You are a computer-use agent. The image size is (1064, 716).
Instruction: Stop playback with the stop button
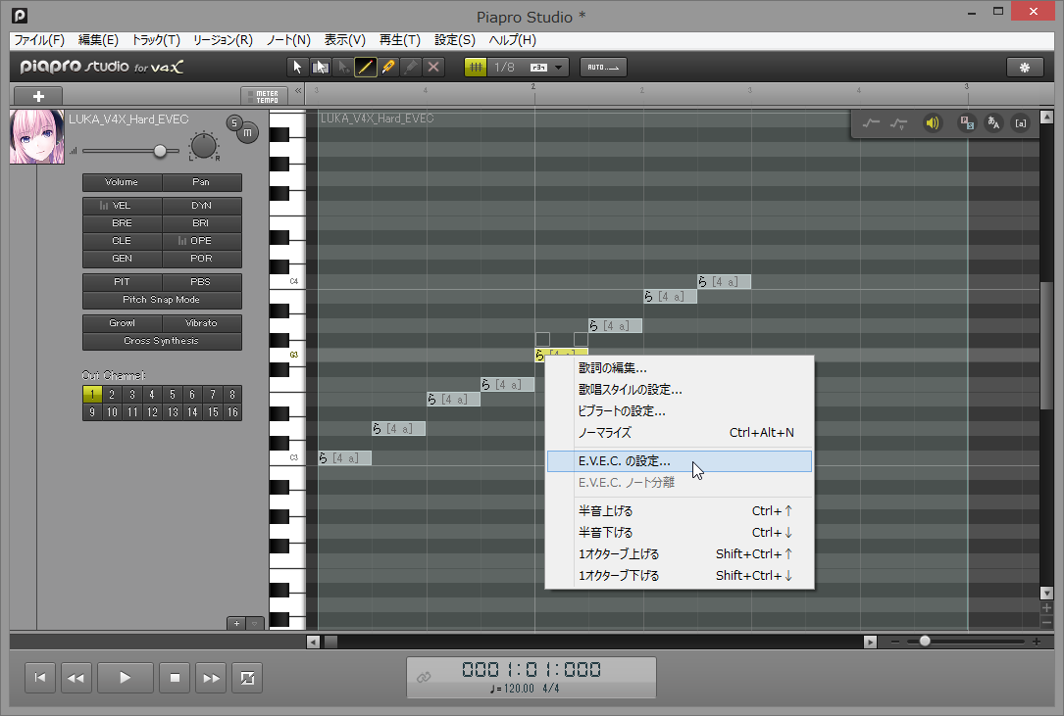point(175,678)
